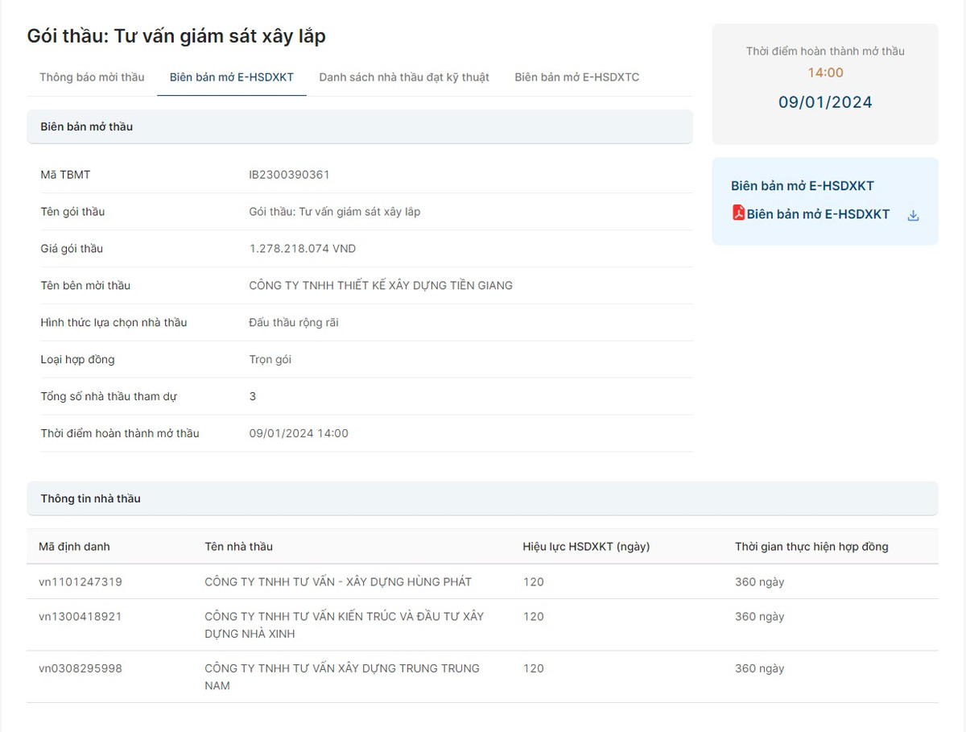Click contractor ID vn1101247319
Viewport: 966px width, 732px height.
[x=80, y=581]
